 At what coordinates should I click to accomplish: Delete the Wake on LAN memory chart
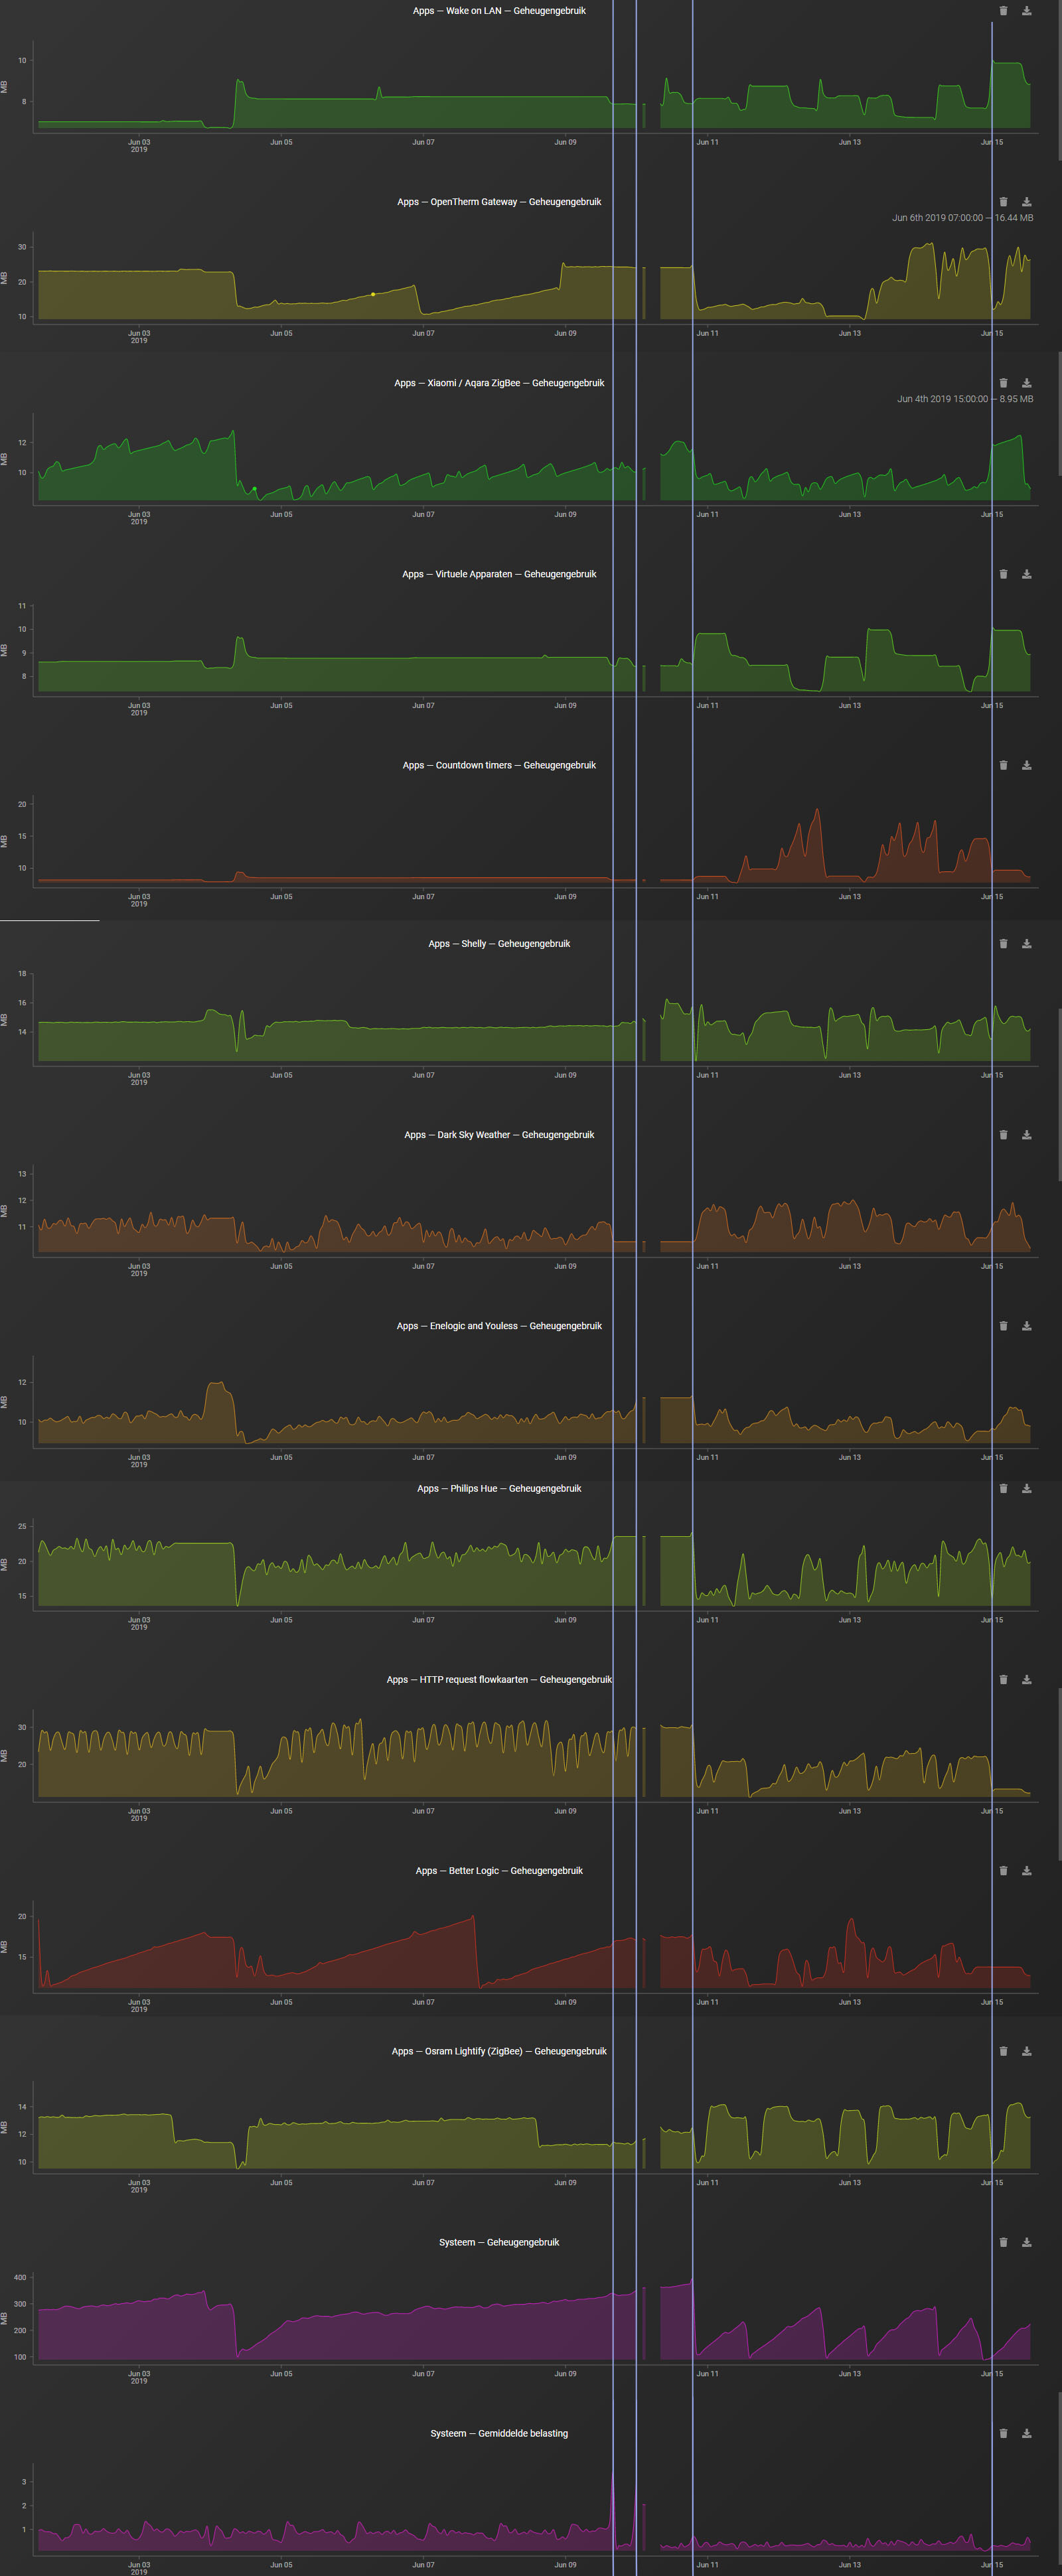point(1003,11)
